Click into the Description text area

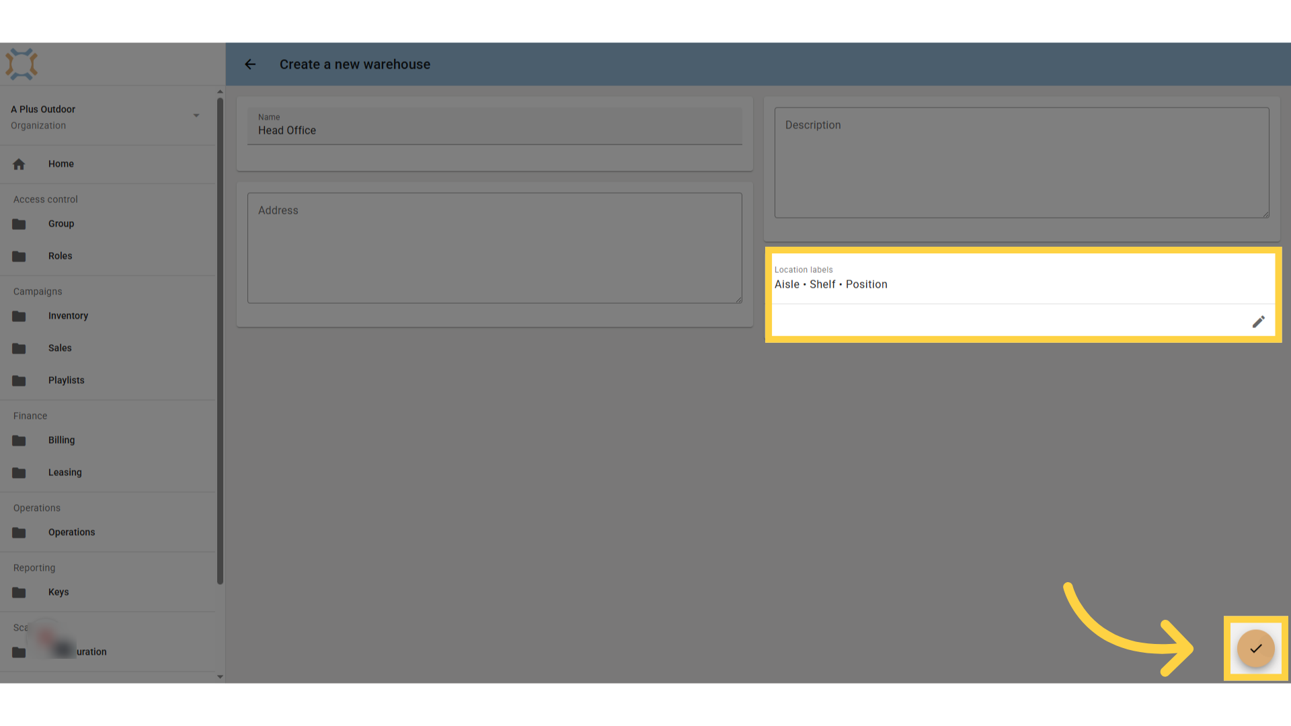pyautogui.click(x=1021, y=163)
